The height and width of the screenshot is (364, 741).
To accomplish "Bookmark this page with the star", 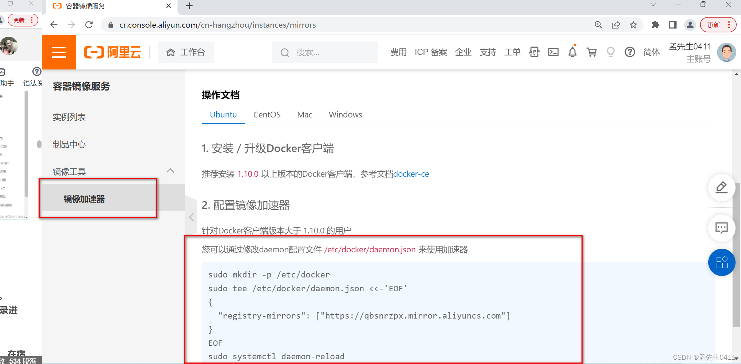I will coord(634,25).
